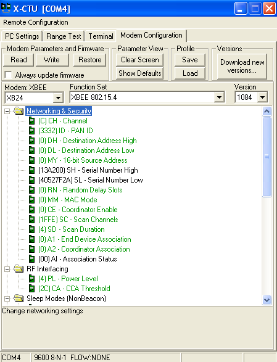Click the CE Coordinator Enable icon
Viewport: 277px width, 362px height.
31,210
